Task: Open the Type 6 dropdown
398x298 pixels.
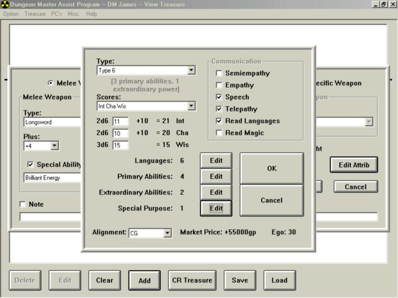Action: 191,71
